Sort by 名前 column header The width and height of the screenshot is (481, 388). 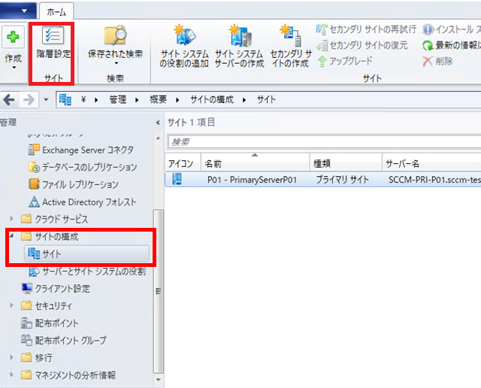pyautogui.click(x=254, y=162)
